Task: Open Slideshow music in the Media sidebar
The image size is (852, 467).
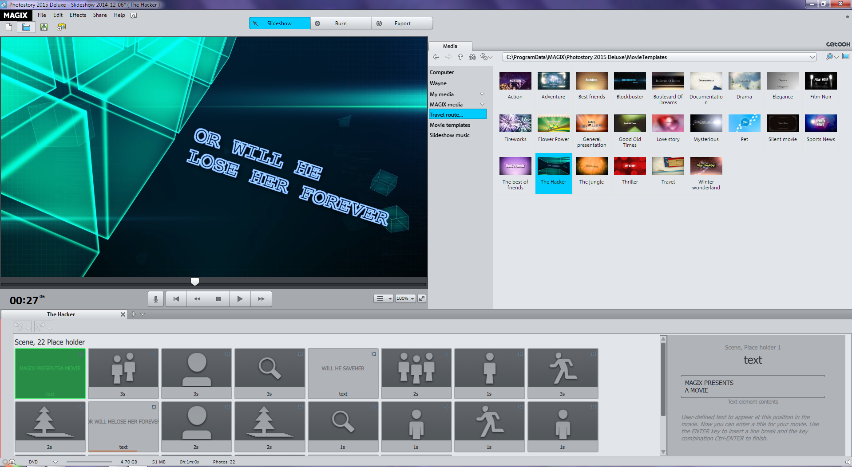Action: coord(449,135)
